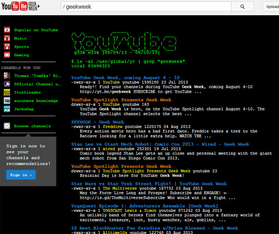Open '10 Best Blockbuster Fan Parodies' result

click(154, 228)
